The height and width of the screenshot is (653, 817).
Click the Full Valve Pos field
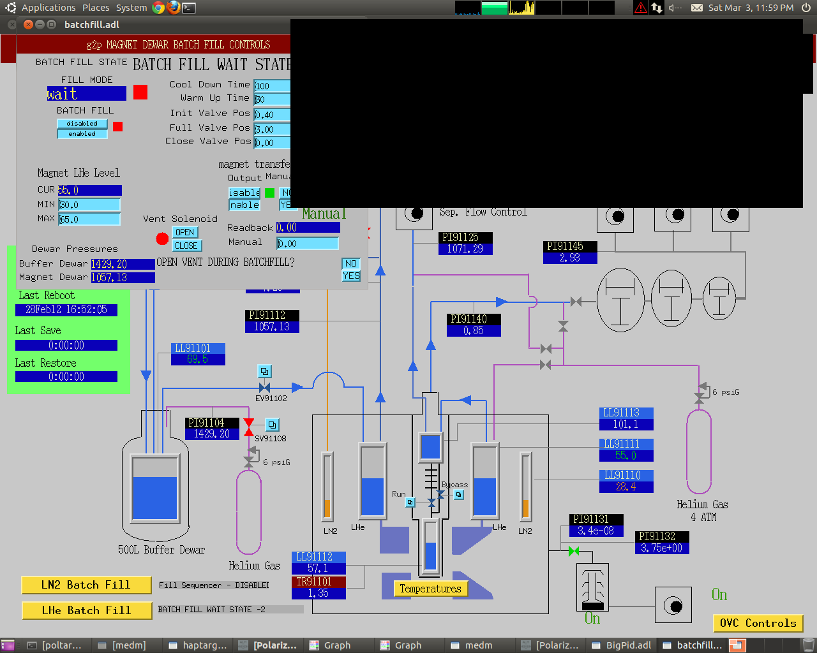point(272,129)
